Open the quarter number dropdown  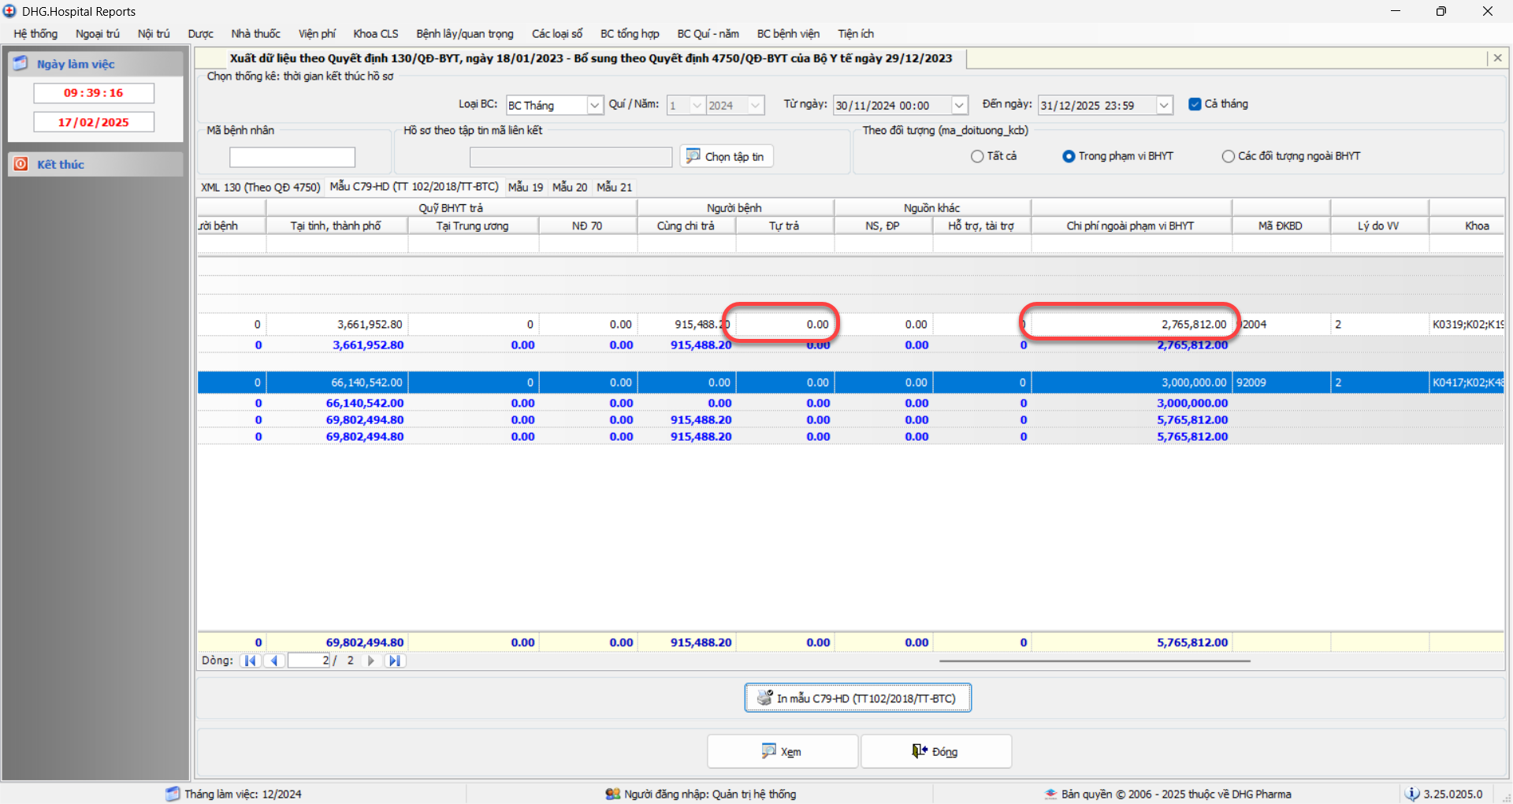697,106
